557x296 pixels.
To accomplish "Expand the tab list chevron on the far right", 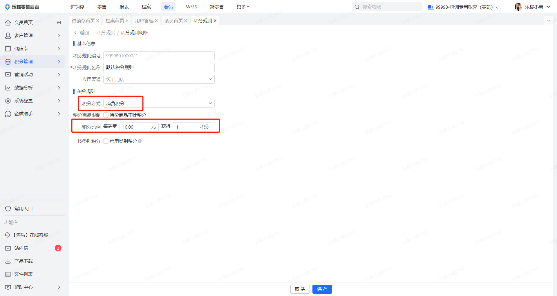I will tap(549, 21).
